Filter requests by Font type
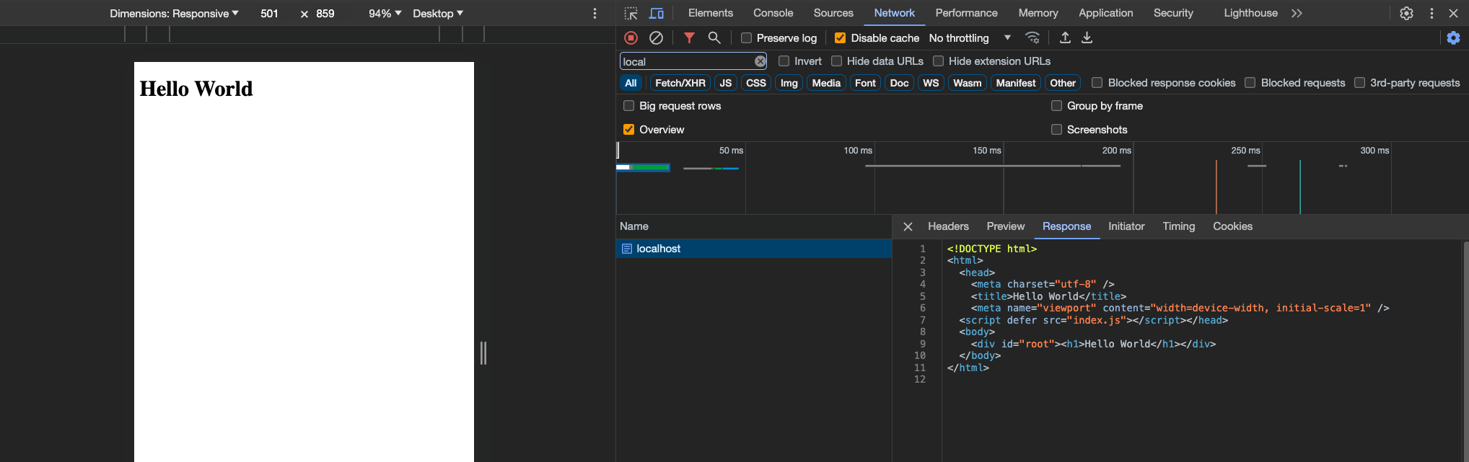The image size is (1469, 462). point(865,83)
